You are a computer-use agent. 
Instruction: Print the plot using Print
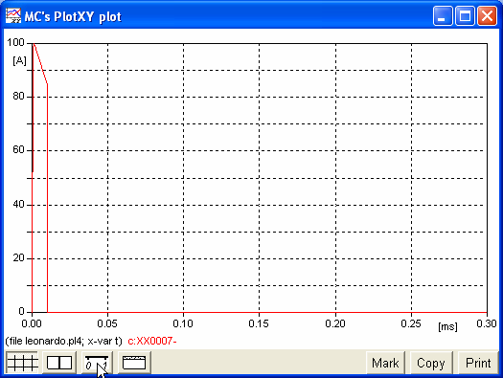click(x=478, y=363)
